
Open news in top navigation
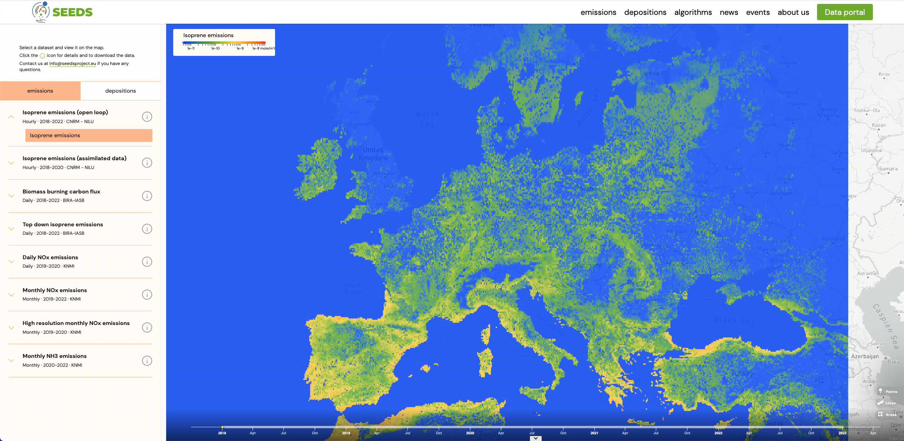729,12
